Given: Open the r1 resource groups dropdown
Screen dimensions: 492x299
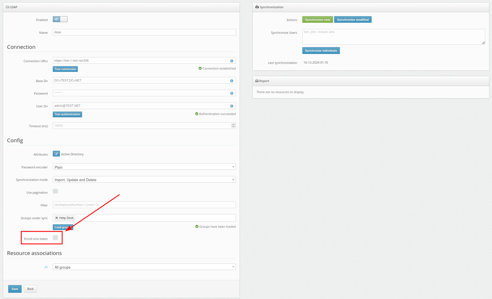Looking at the screenshot, I should point(144,267).
